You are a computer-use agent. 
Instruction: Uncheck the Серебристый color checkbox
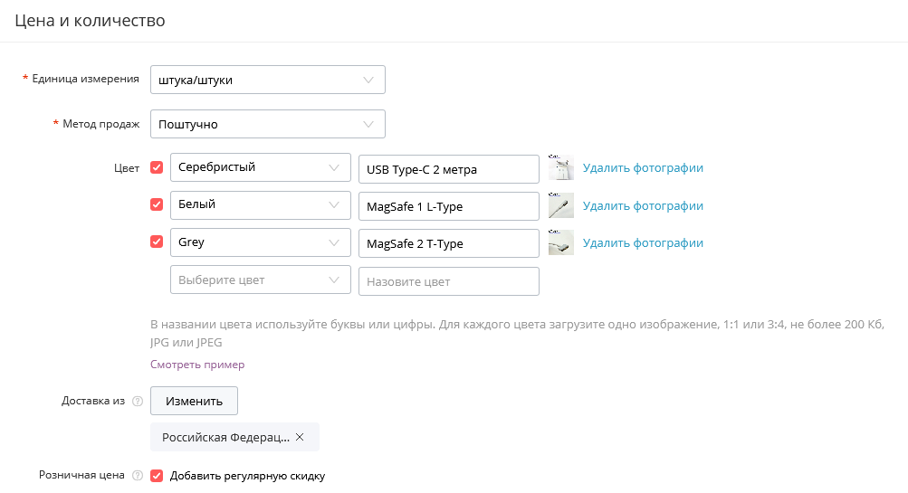[x=157, y=167]
